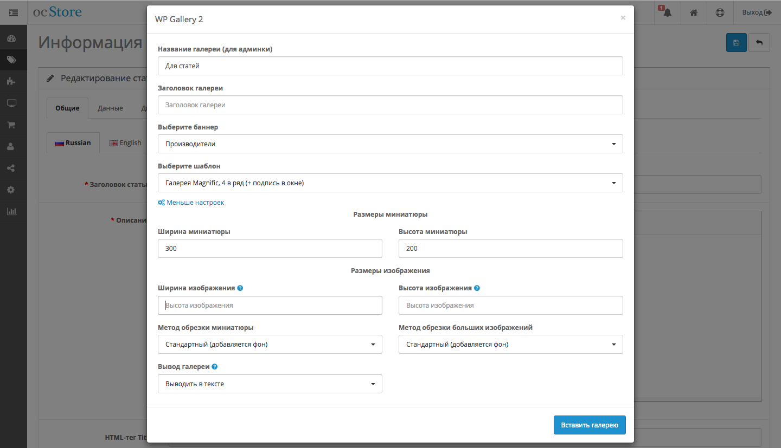Viewport: 781px width, 448px height.
Task: Click the Вставить галерею button
Action: tap(590, 425)
